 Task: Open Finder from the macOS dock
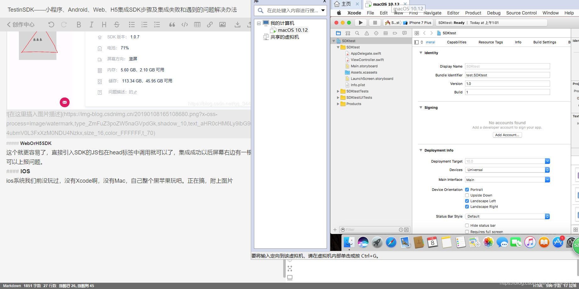click(349, 242)
